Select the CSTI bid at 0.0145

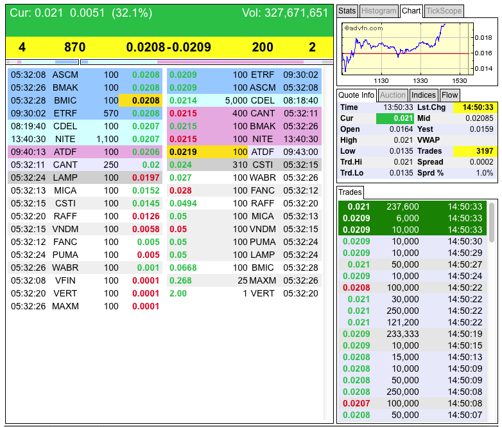[85, 203]
